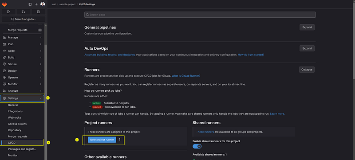Open Merge requests with 0 counter
The width and height of the screenshot is (355, 160).
[21, 30]
